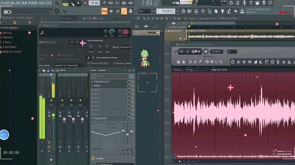Click the main record button in transport
Image resolution: width=295 pixels, height=165 pixels.
[x=85, y=3]
